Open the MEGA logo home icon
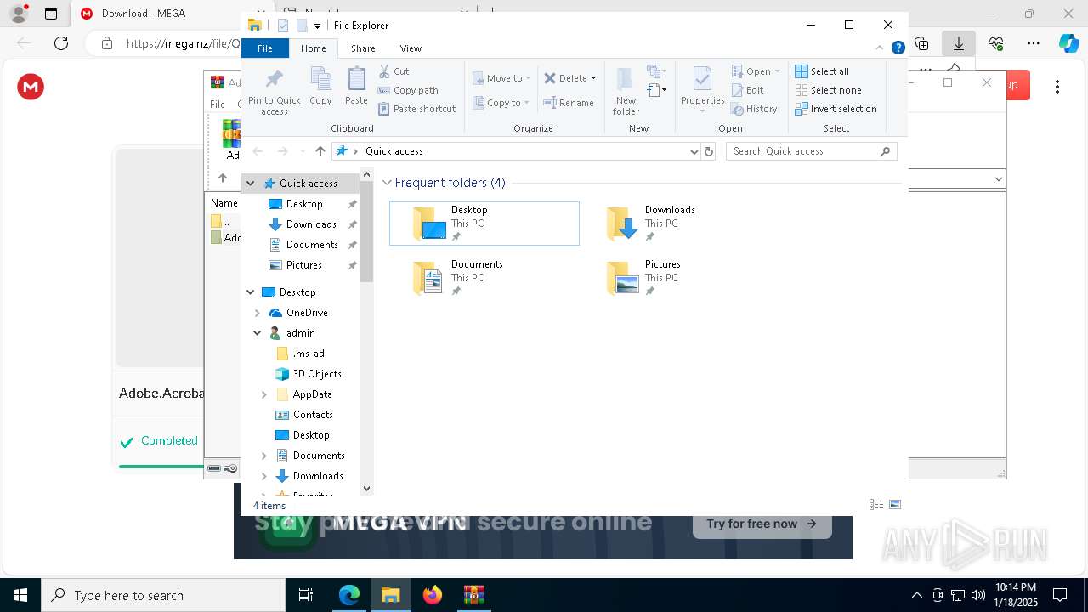Viewport: 1088px width, 612px height. pos(31,87)
